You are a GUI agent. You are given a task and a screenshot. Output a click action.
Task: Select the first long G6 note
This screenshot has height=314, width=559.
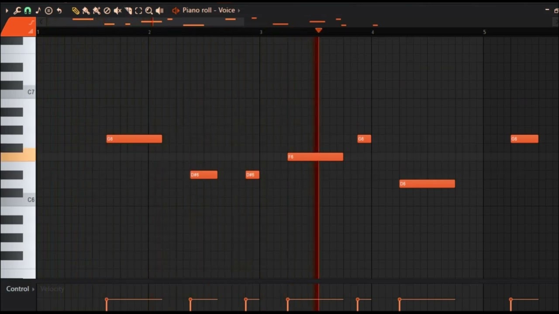[x=134, y=139]
